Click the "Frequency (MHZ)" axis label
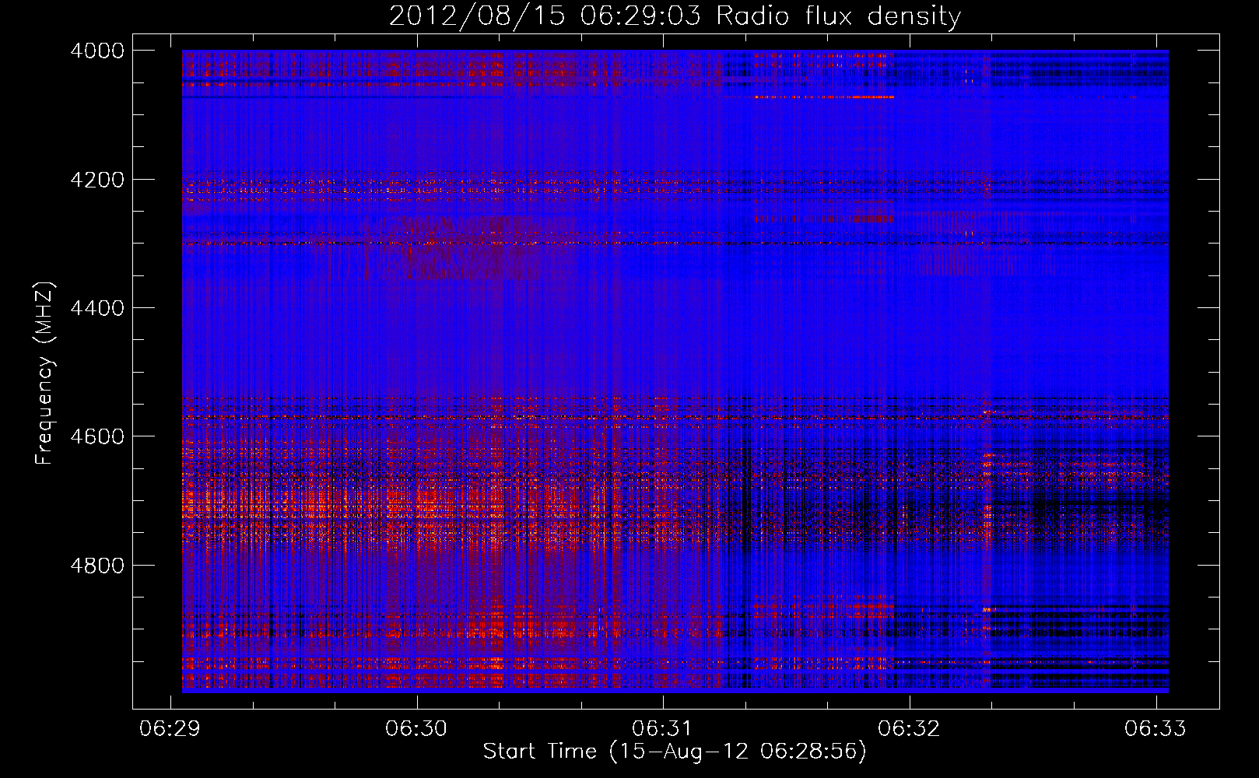The height and width of the screenshot is (778, 1259). [44, 373]
